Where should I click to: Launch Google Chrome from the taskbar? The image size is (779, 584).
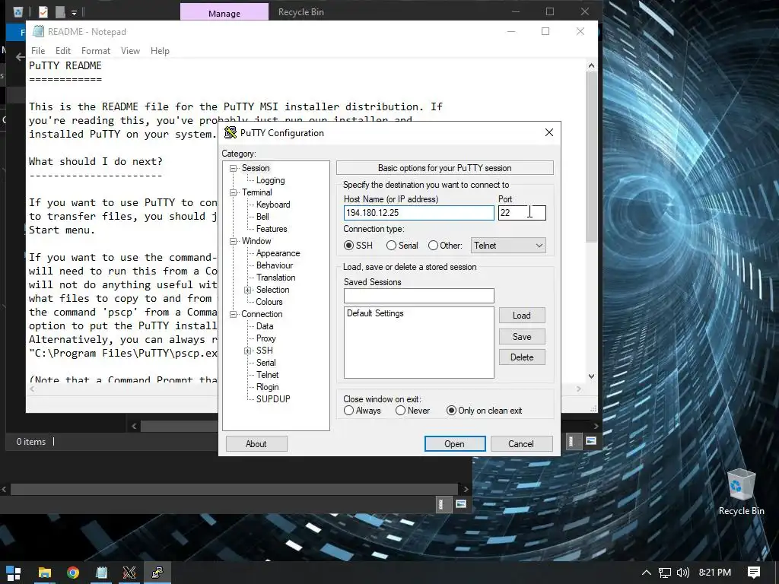(x=73, y=573)
